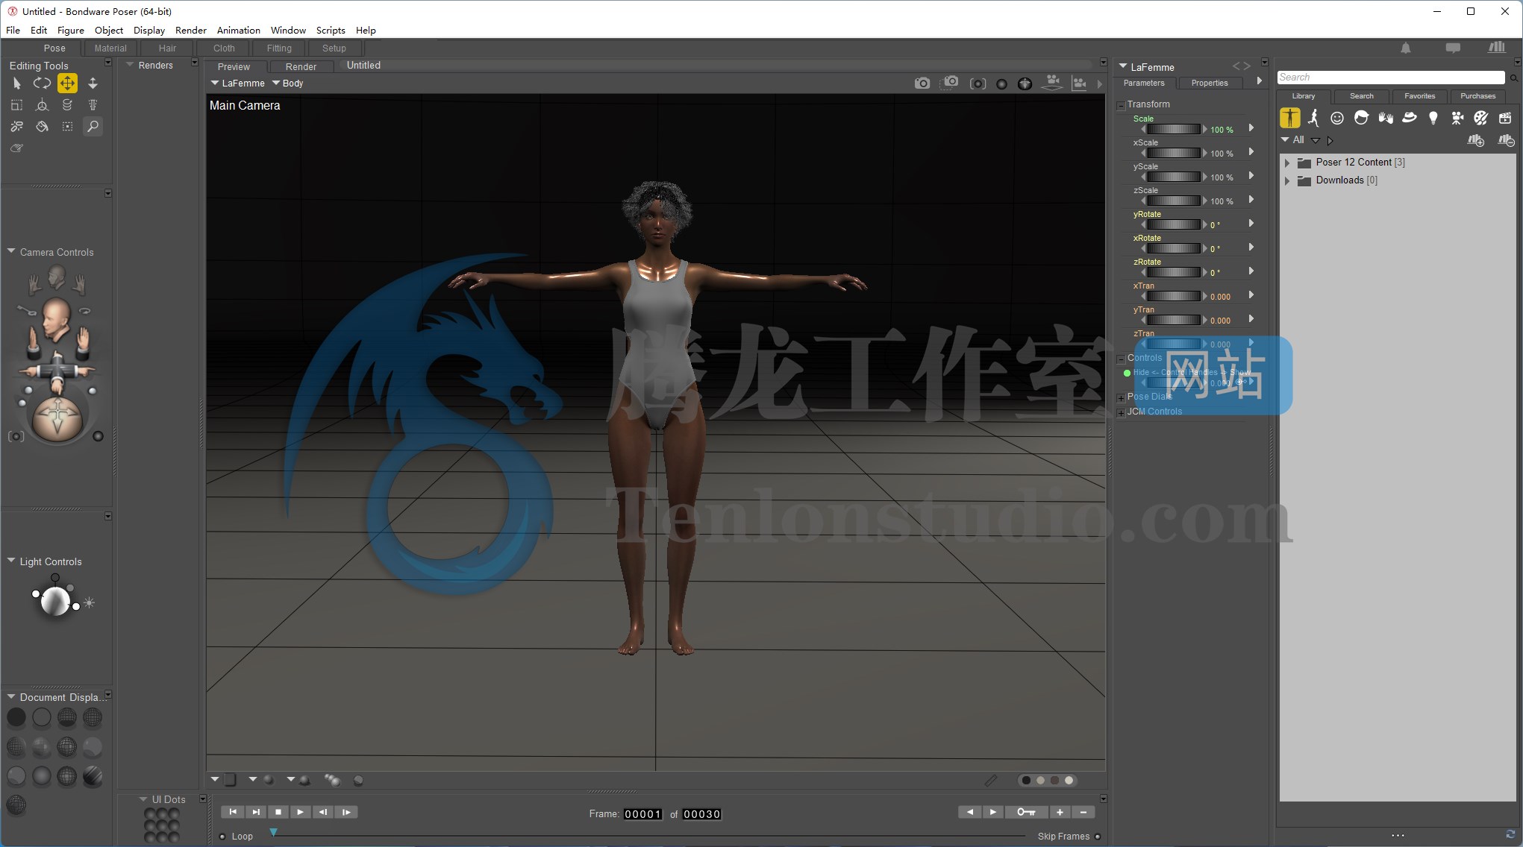
Task: Expand the JCM Controls group
Action: [1121, 412]
